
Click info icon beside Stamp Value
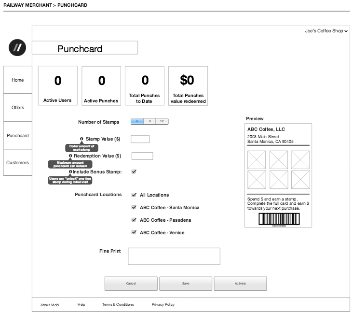coord(81,139)
